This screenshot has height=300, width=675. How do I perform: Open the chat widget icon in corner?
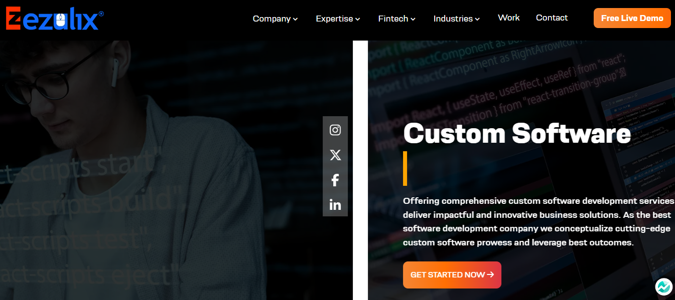[x=663, y=286]
